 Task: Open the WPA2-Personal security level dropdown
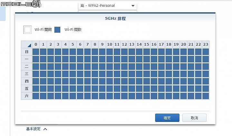[108, 6]
